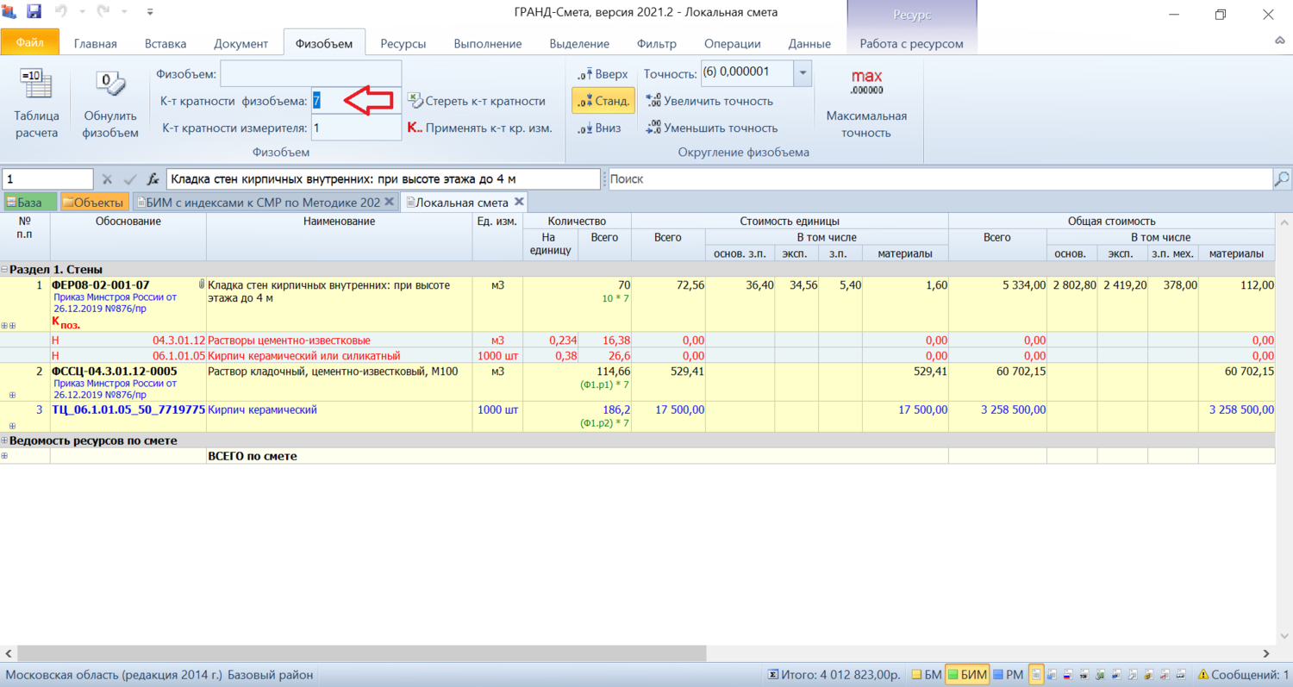Collapse the Раздел 1. Стены section
The width and height of the screenshot is (1293, 687).
pos(5,270)
